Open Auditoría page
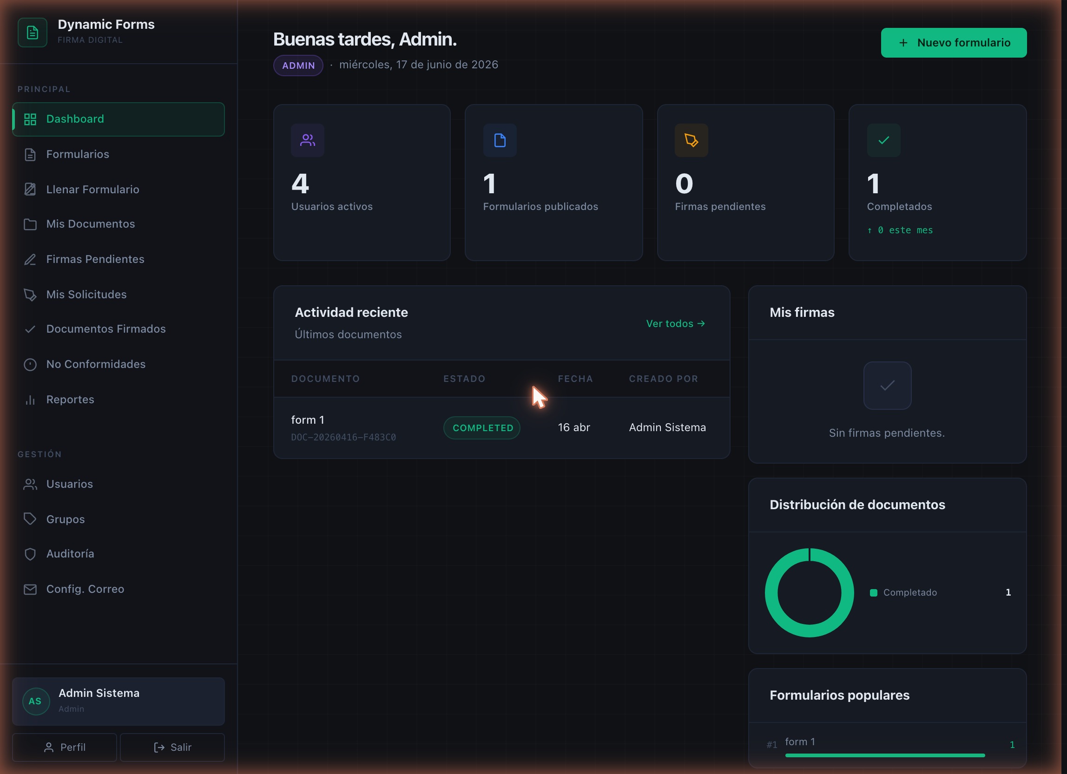This screenshot has height=774, width=1067. (x=118, y=554)
